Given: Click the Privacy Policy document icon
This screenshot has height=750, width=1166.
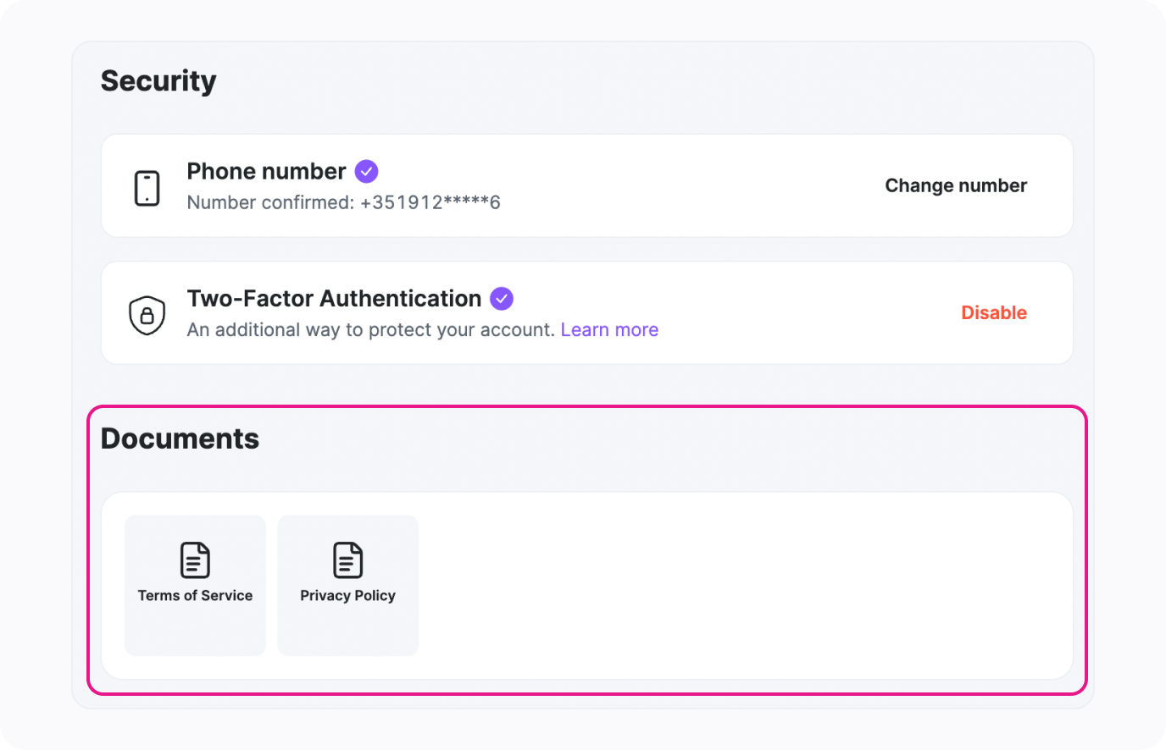Looking at the screenshot, I should pos(347,560).
